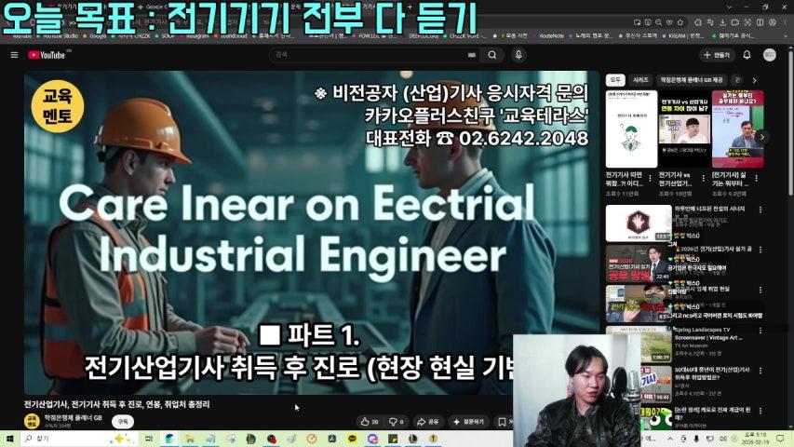Open browser split-view icon in toolbar
The height and width of the screenshot is (447, 794).
(x=760, y=22)
